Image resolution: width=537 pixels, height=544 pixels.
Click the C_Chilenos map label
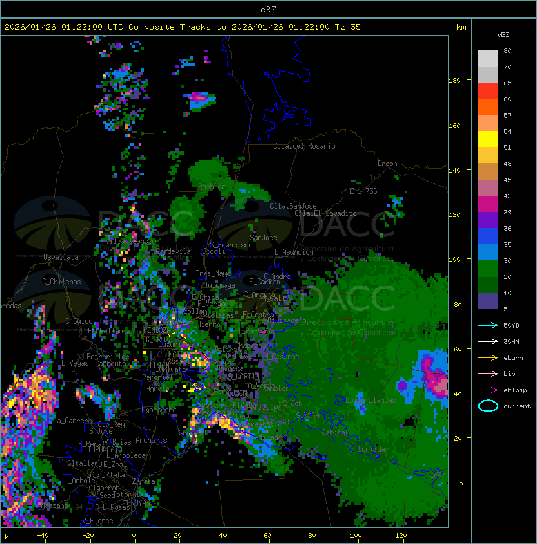click(x=61, y=281)
